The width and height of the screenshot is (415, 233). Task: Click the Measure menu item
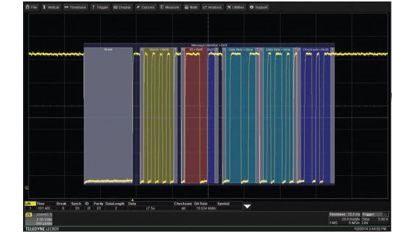coord(170,7)
